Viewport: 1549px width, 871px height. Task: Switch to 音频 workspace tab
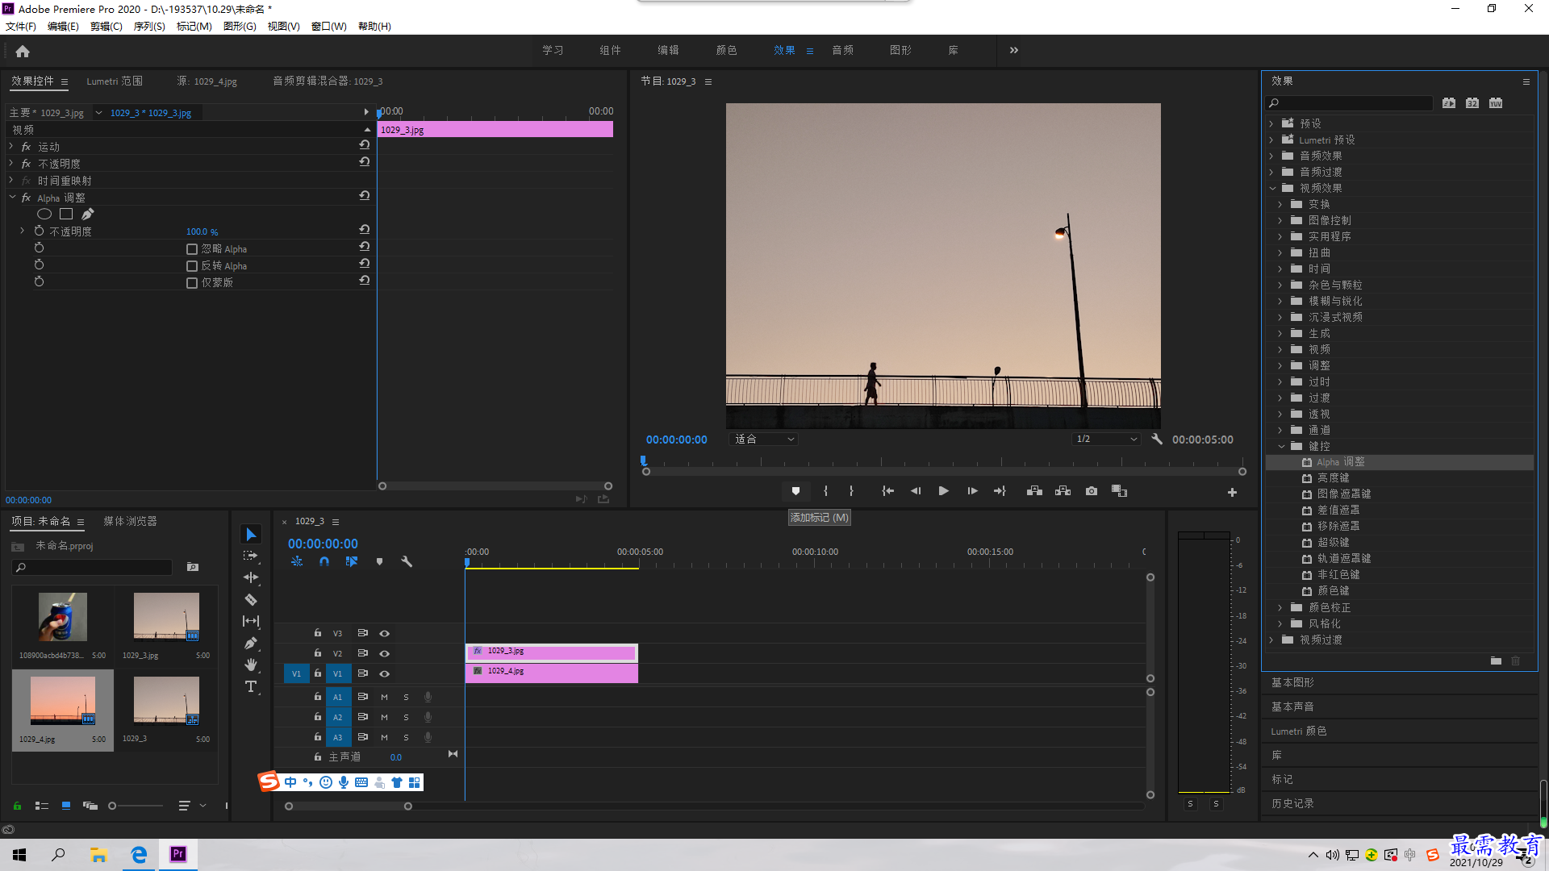(843, 50)
